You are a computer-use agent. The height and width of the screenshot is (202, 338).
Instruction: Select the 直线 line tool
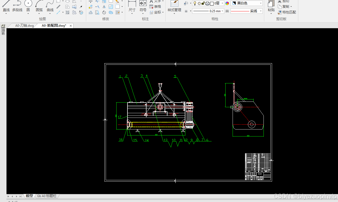6,6
